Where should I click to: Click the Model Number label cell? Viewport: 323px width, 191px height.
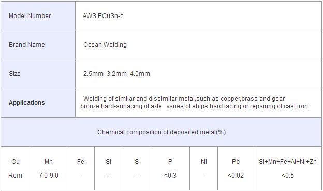tap(38, 16)
